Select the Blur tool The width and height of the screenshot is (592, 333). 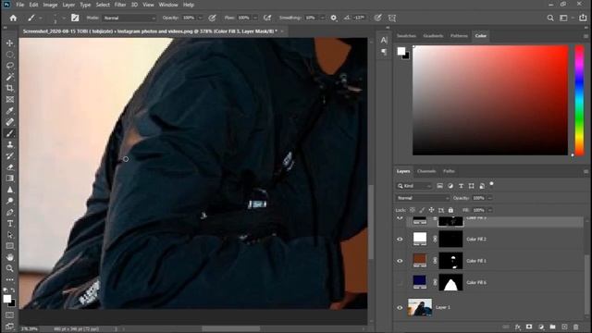pos(10,190)
